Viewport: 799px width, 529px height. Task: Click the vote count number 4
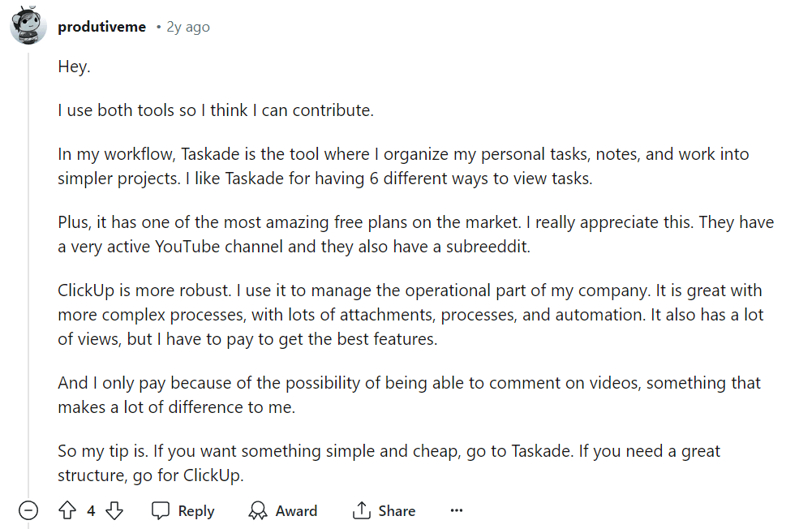tap(91, 510)
